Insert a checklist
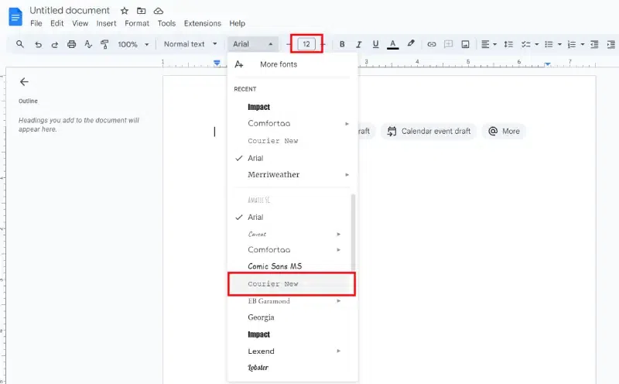The height and width of the screenshot is (384, 619). click(x=525, y=44)
